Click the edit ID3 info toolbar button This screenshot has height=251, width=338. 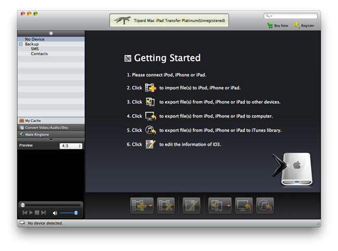coord(191,206)
